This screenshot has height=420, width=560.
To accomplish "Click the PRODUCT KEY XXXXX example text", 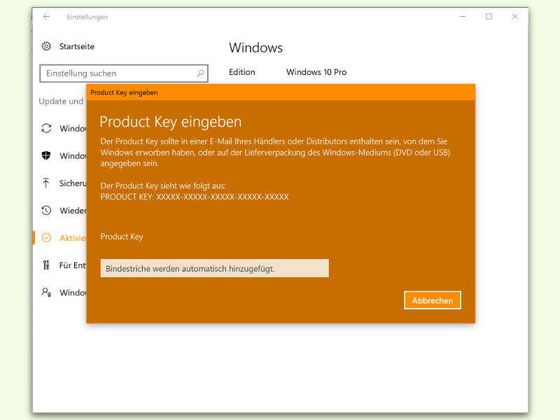I will coord(195,197).
